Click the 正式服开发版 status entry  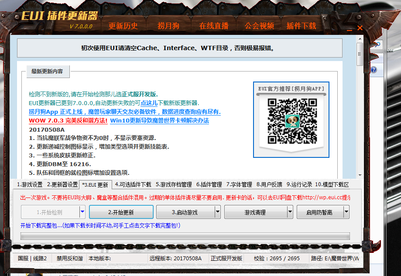click(226, 259)
